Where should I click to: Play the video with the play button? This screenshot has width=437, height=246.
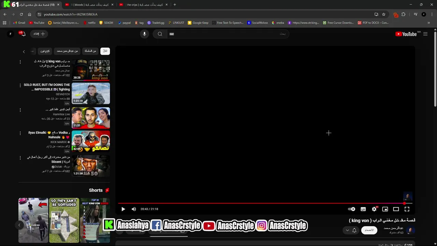tap(123, 209)
